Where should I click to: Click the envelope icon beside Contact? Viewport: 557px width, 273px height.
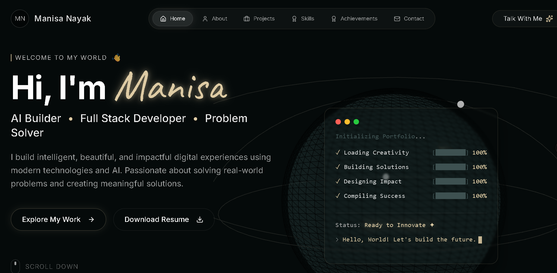pyautogui.click(x=397, y=19)
